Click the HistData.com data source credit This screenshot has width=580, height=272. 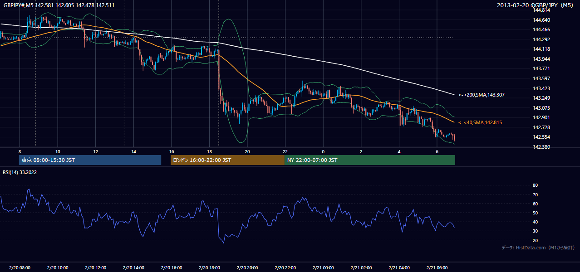[x=538, y=248]
